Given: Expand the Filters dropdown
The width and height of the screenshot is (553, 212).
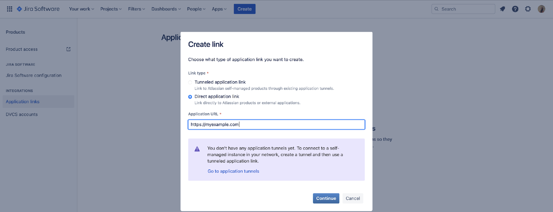Looking at the screenshot, I should [136, 9].
